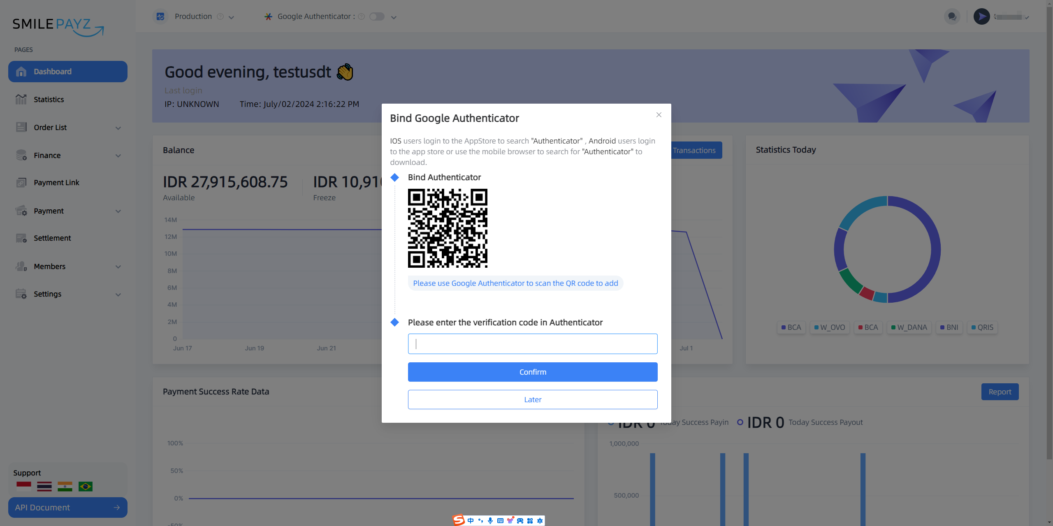Viewport: 1053px width, 526px height.
Task: Click the Order List icon in sidebar
Action: click(21, 127)
